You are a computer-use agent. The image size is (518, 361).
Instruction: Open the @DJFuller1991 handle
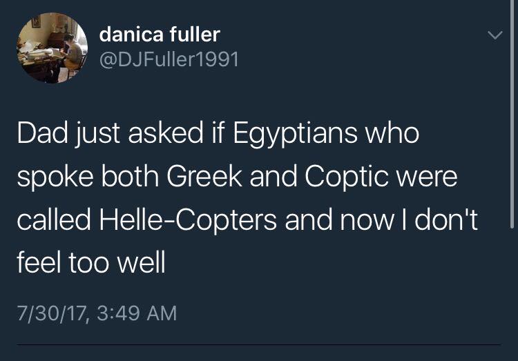point(169,59)
